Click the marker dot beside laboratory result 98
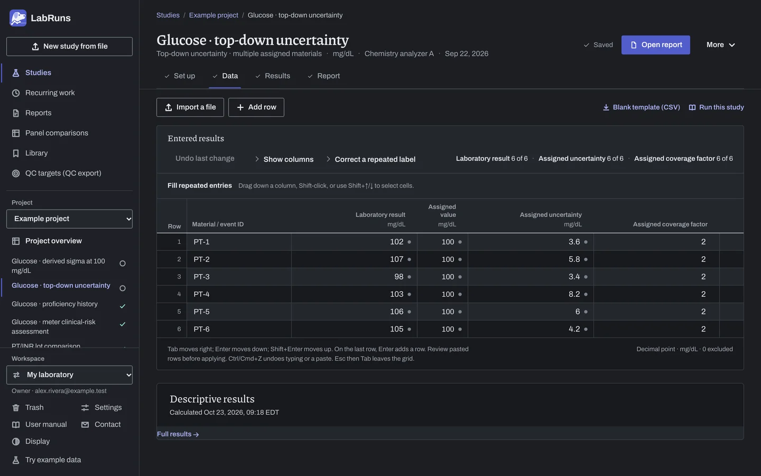Screen dimensions: 761x476 (409, 277)
